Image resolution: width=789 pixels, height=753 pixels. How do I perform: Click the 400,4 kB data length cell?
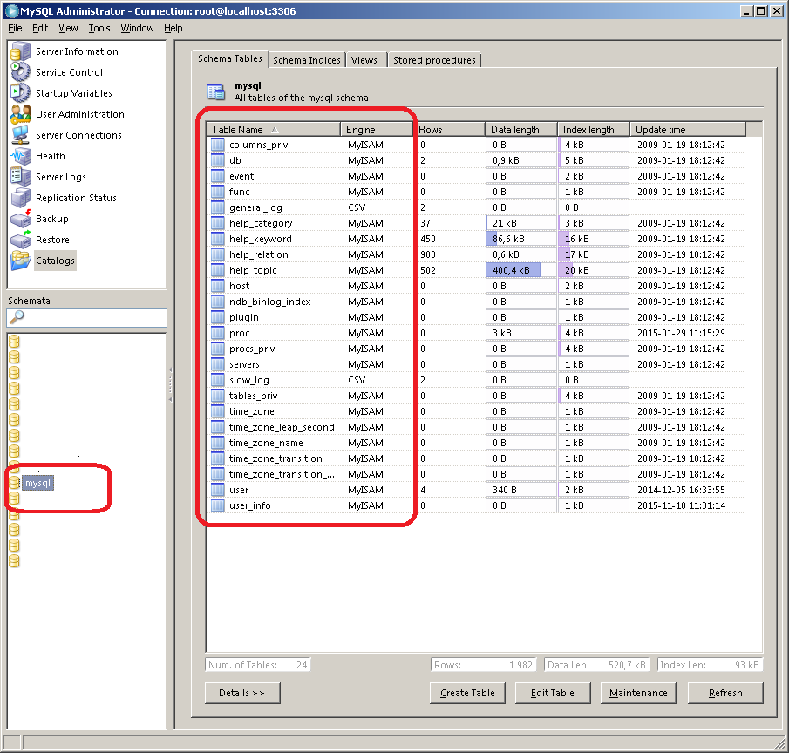pyautogui.click(x=521, y=270)
